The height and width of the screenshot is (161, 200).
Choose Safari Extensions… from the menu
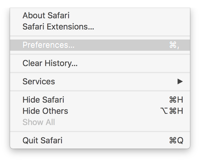click(x=58, y=27)
